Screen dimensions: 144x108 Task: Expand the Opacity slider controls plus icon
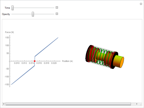pos(57,14)
